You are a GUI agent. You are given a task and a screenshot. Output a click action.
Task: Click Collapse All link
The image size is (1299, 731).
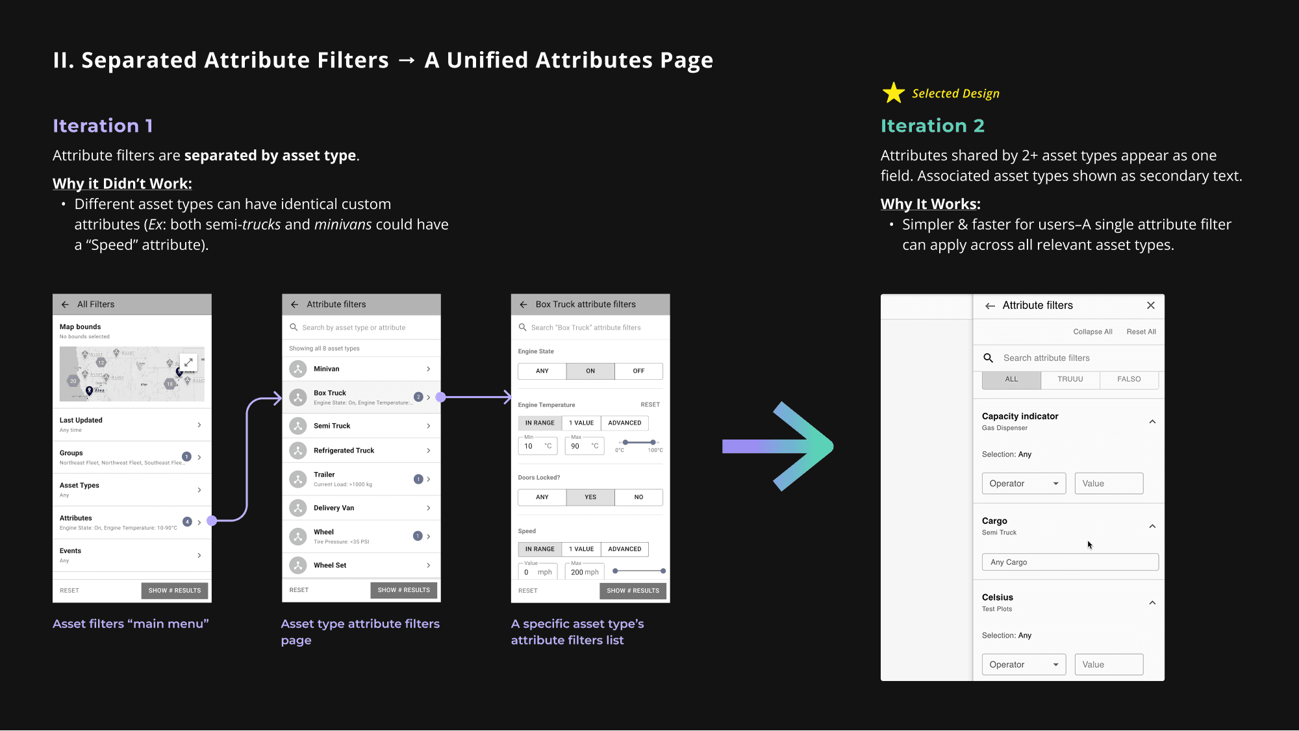tap(1092, 332)
